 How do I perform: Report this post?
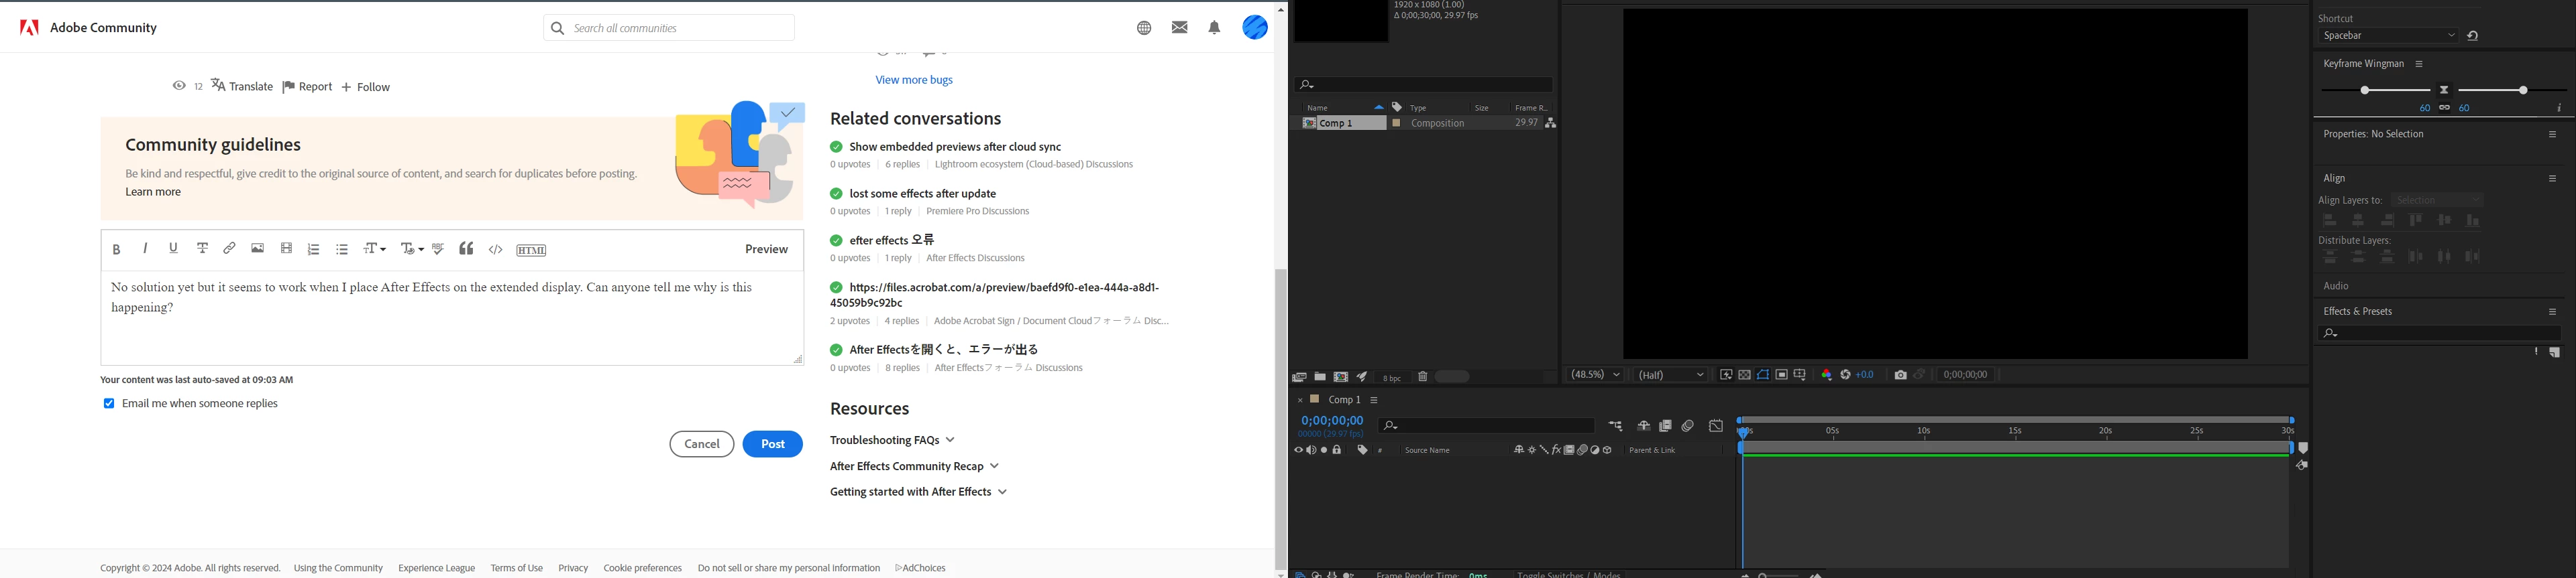[x=307, y=87]
